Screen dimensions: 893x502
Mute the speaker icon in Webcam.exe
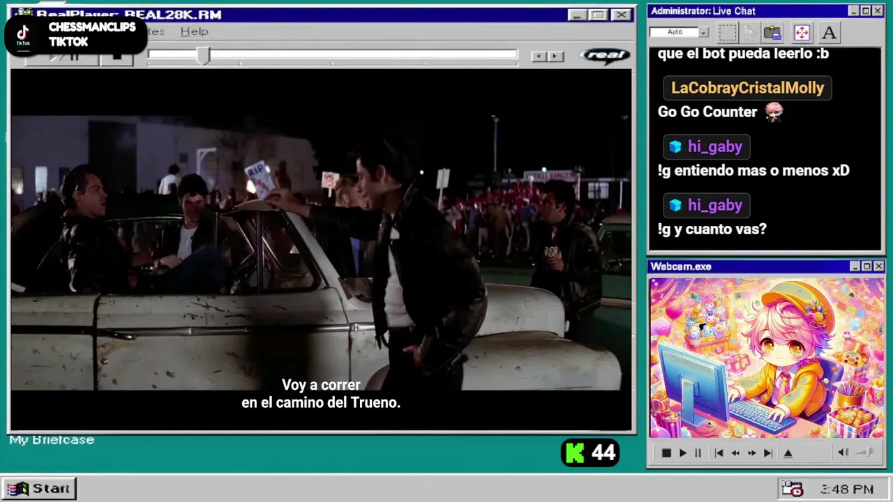point(843,452)
